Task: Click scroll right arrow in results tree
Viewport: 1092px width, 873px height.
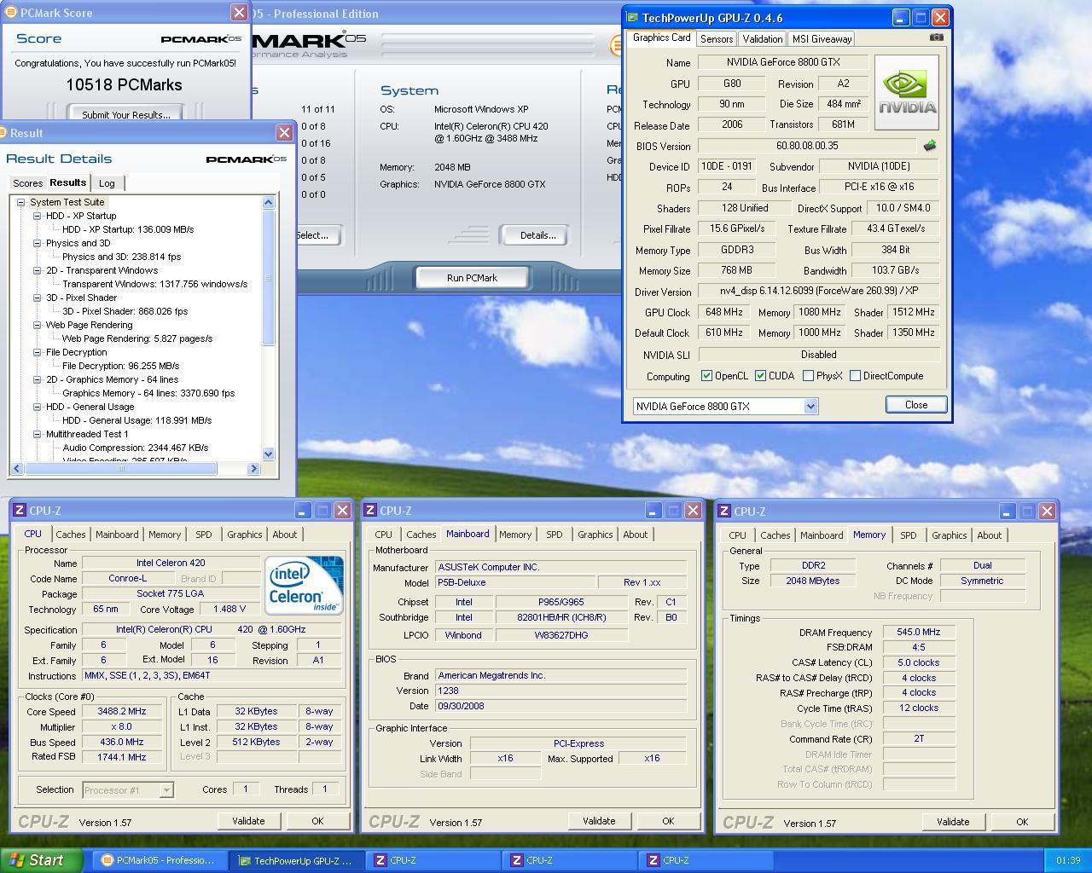Action: pyautogui.click(x=253, y=468)
